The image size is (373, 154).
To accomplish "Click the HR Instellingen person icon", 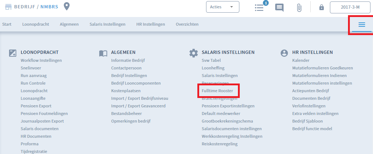I will pyautogui.click(x=284, y=53).
